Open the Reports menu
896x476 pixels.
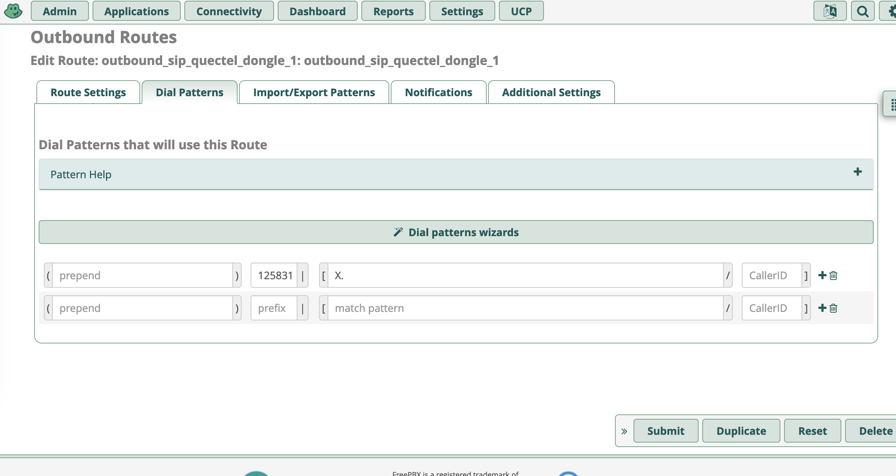pyautogui.click(x=393, y=11)
